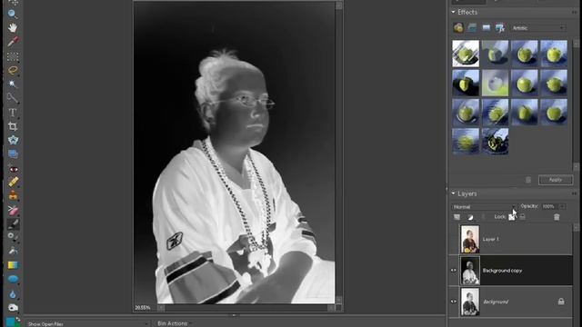The image size is (582, 327).
Task: Select the Hand tool
Action: click(13, 27)
